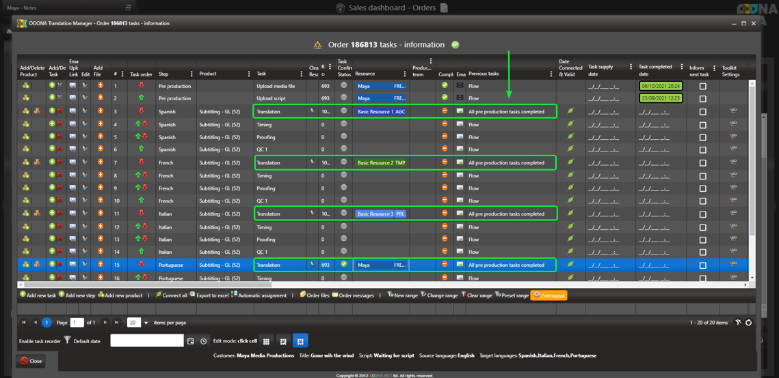Viewport: 779px width, 378px height.
Task: Select the French Translation task cell
Action: tap(280, 163)
